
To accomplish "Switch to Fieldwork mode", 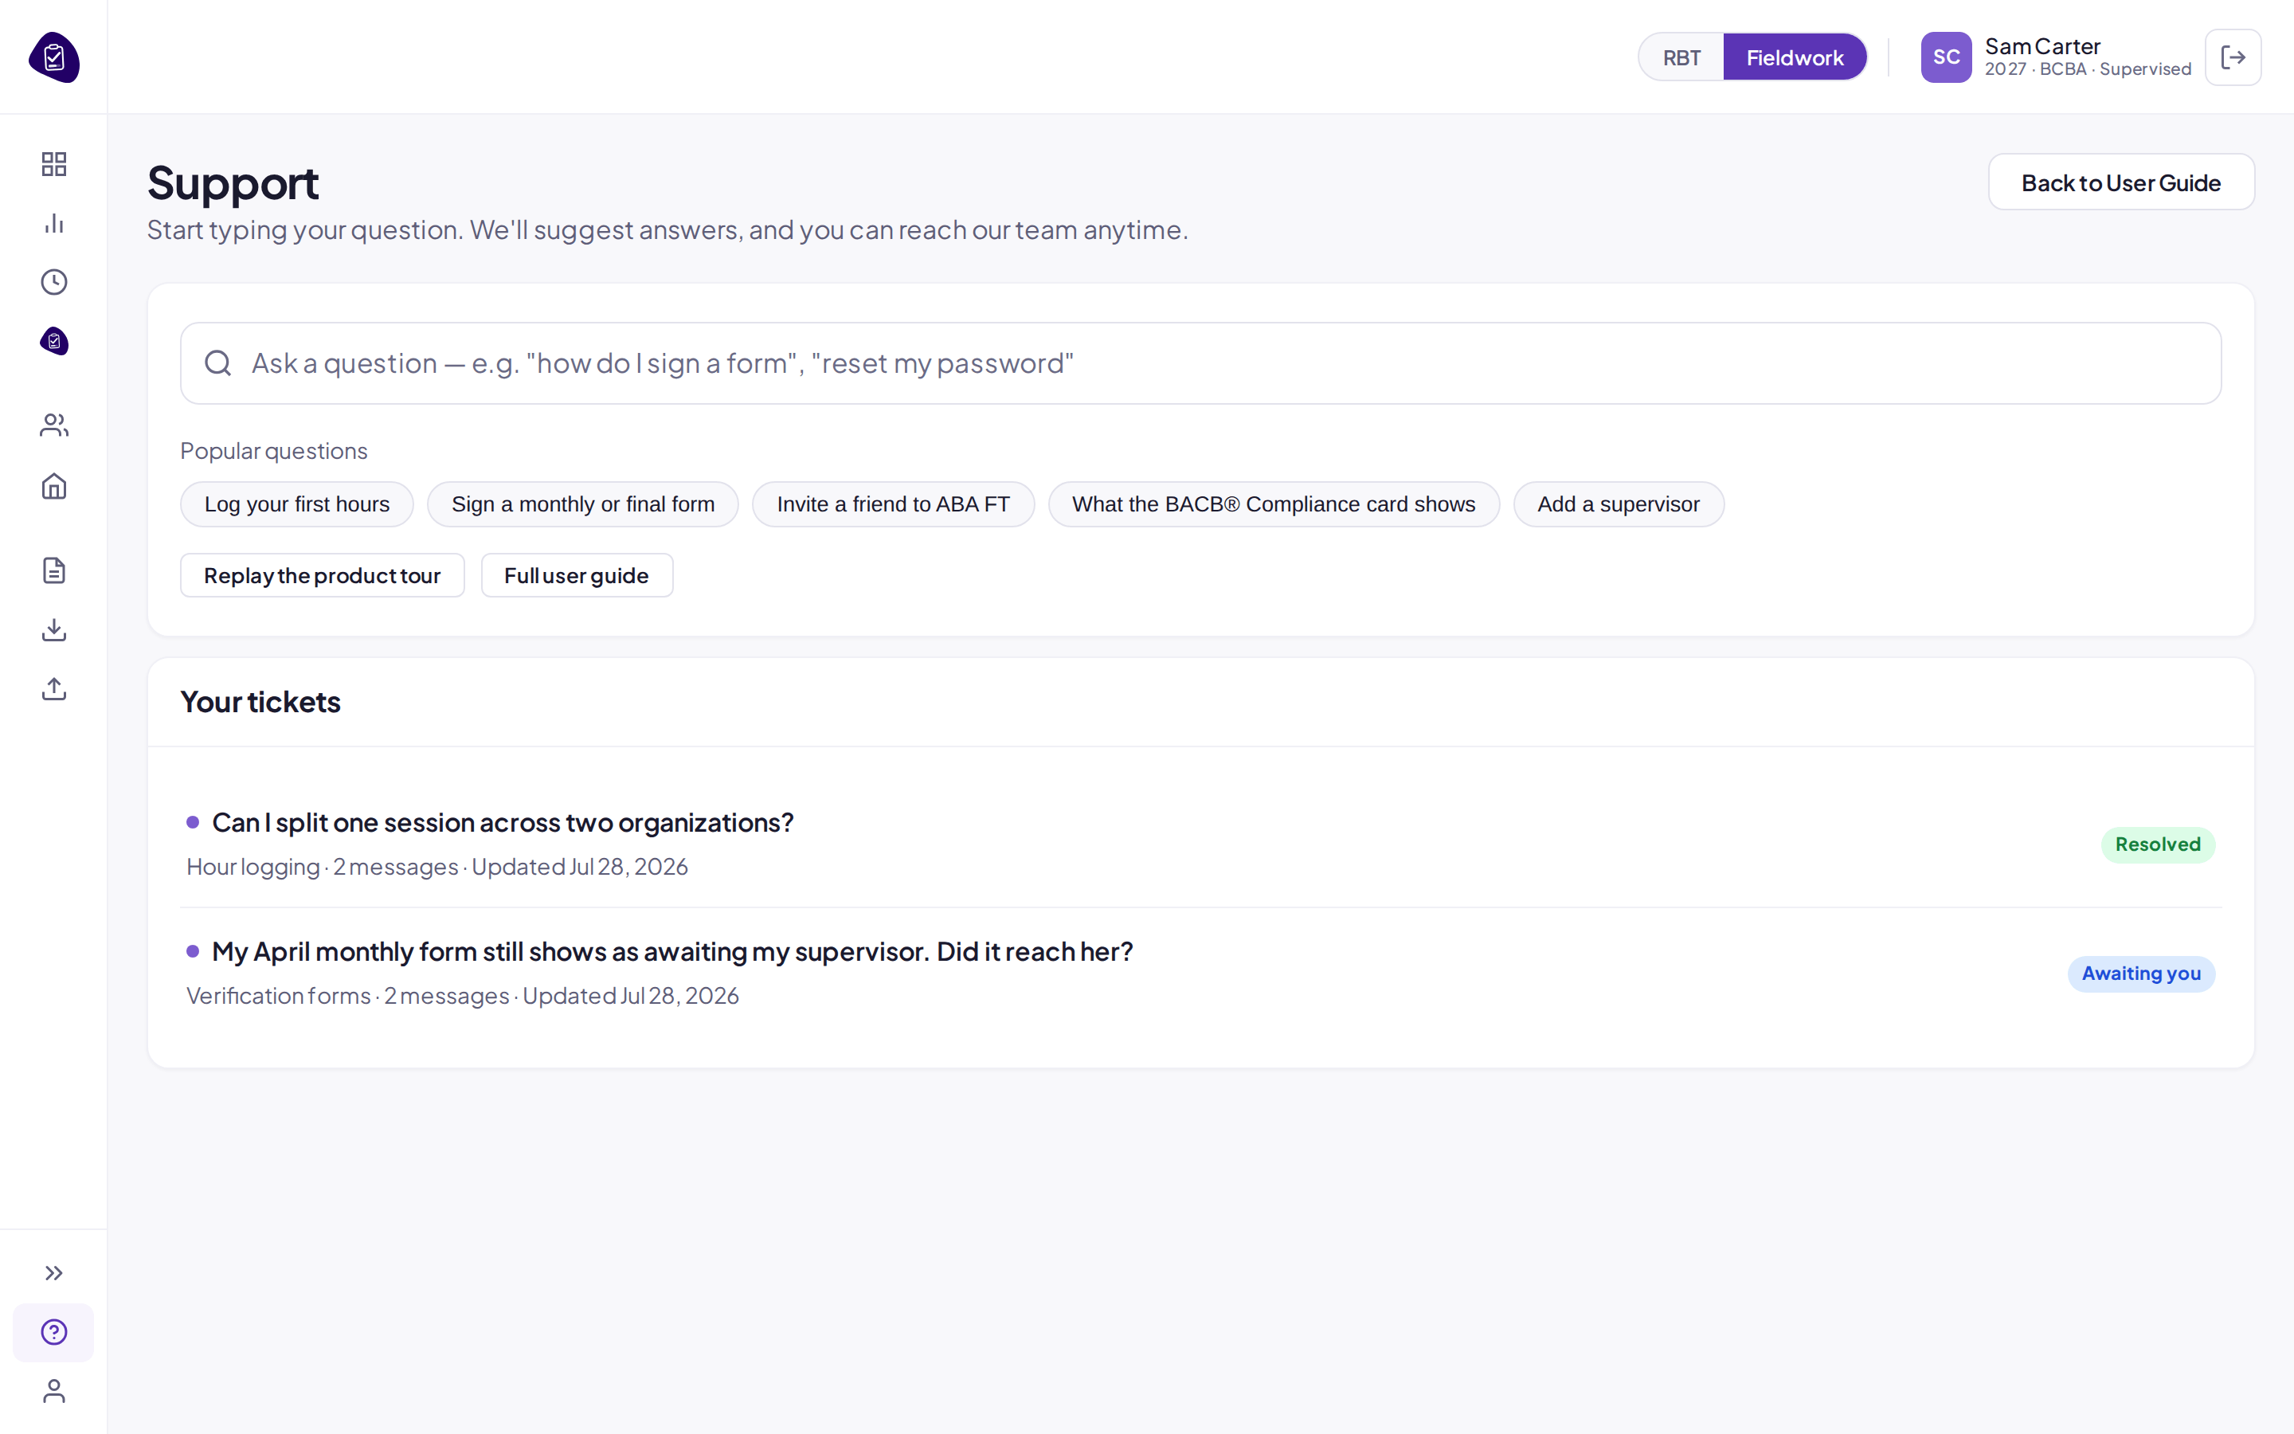I will coord(1795,58).
